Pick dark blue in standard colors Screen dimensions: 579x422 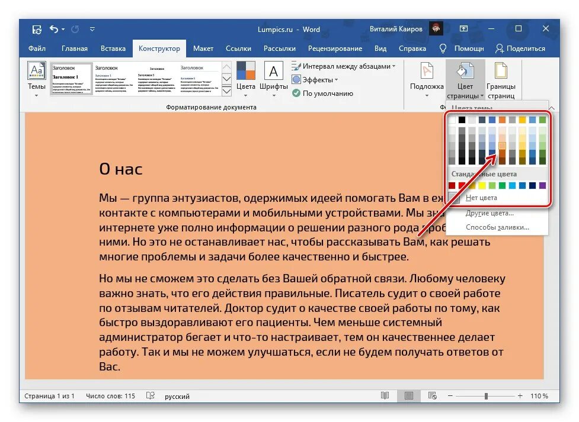(x=532, y=185)
